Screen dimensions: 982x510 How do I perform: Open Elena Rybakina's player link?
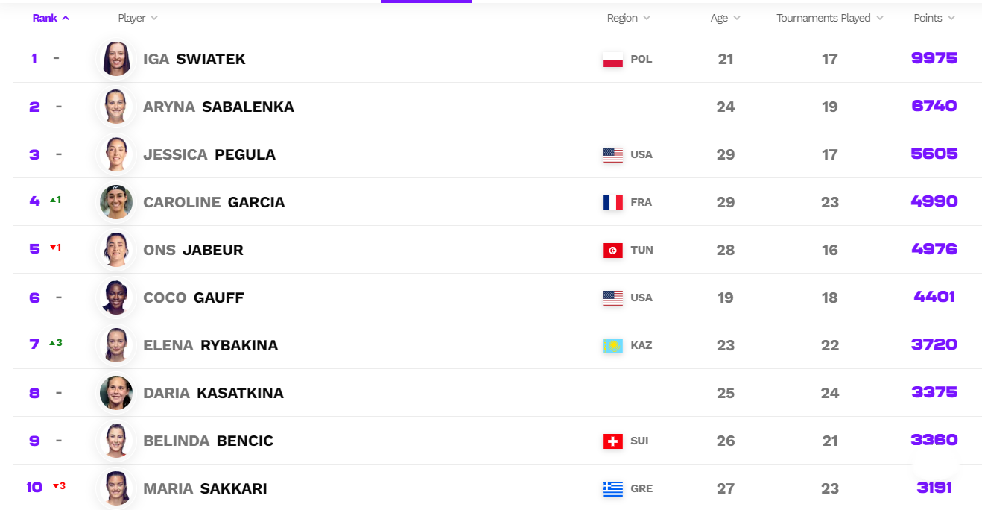coord(210,345)
